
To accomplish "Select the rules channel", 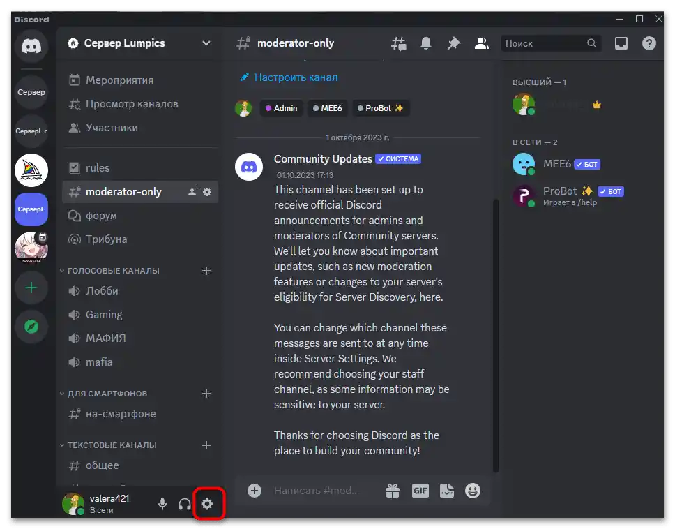I will coord(140,168).
